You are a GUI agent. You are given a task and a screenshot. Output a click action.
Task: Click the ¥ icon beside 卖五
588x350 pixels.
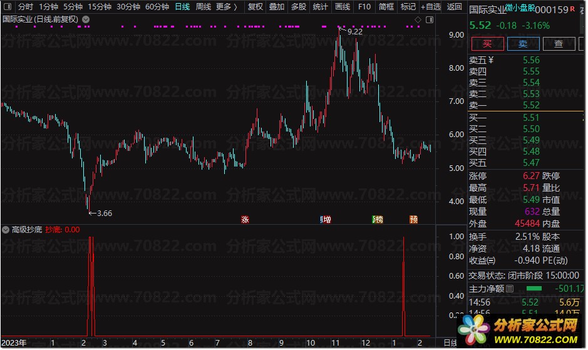pyautogui.click(x=491, y=60)
